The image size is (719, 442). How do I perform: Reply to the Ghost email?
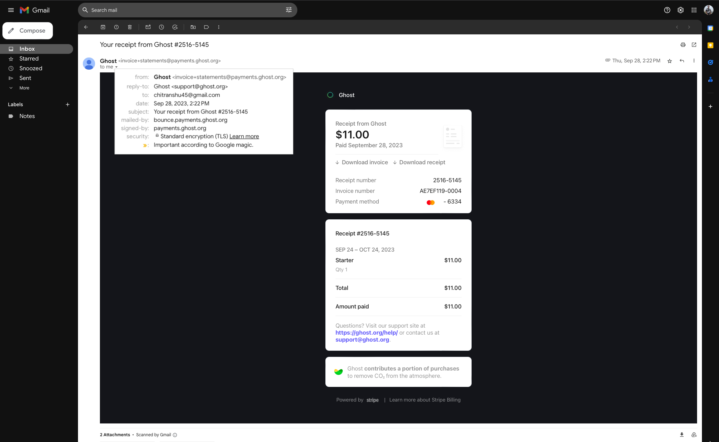[682, 61]
